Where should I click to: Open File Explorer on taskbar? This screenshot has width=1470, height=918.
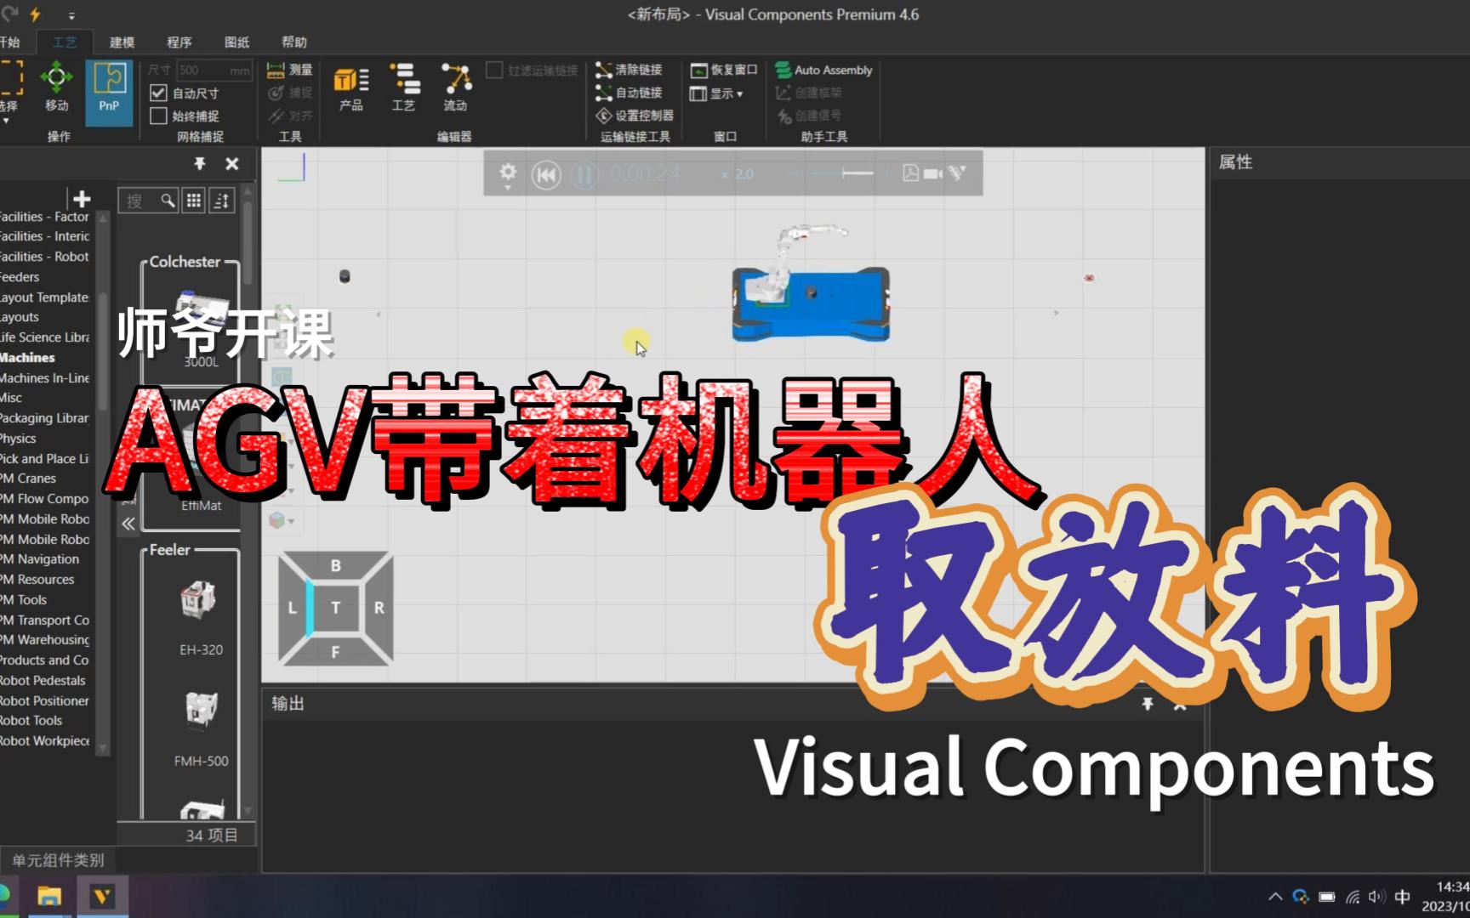coord(49,896)
